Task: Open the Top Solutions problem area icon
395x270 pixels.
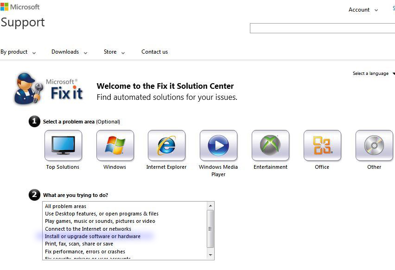Action: click(x=63, y=146)
